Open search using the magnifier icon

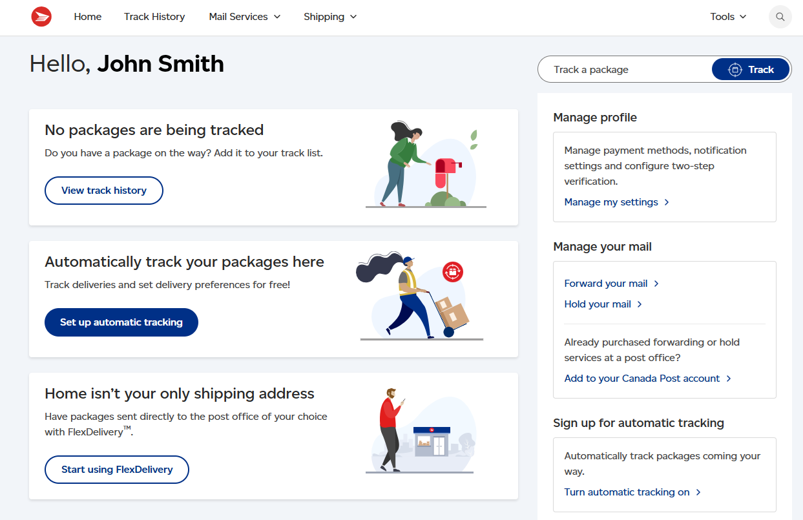click(780, 17)
